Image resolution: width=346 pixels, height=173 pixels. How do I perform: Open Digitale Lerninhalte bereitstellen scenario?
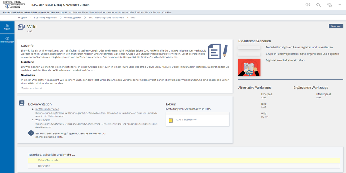285,60
